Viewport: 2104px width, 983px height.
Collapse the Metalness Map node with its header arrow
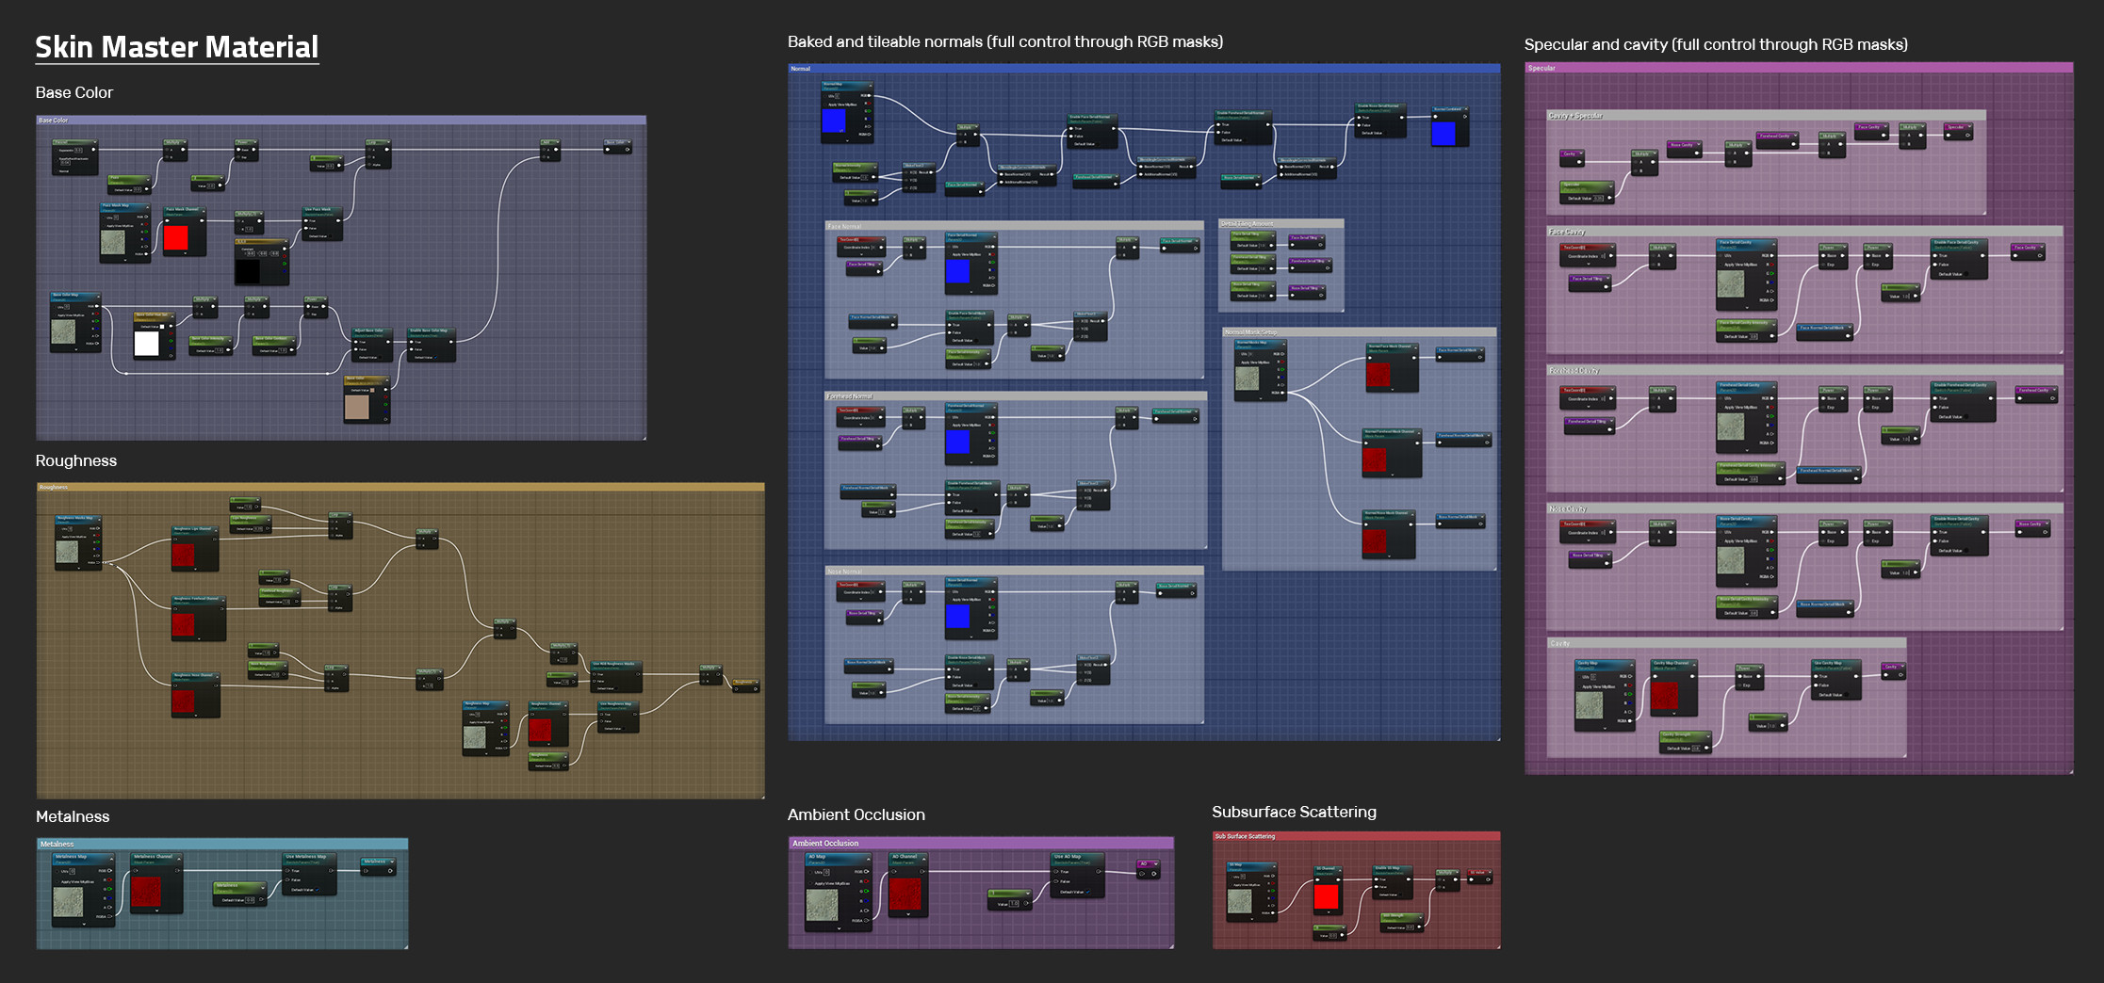[x=111, y=860]
